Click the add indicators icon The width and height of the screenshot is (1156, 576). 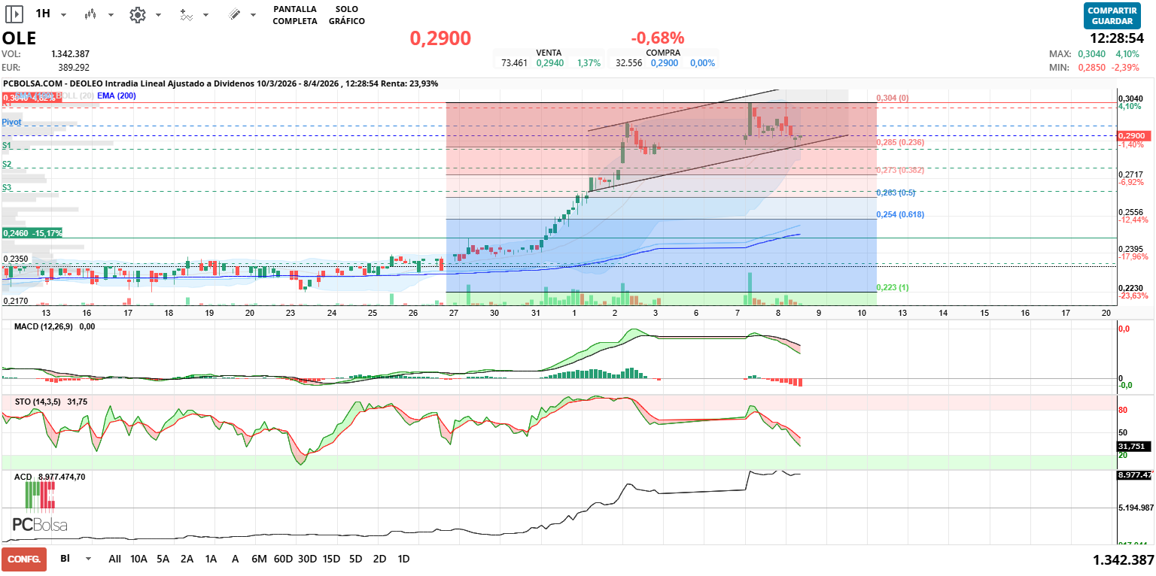(x=187, y=14)
